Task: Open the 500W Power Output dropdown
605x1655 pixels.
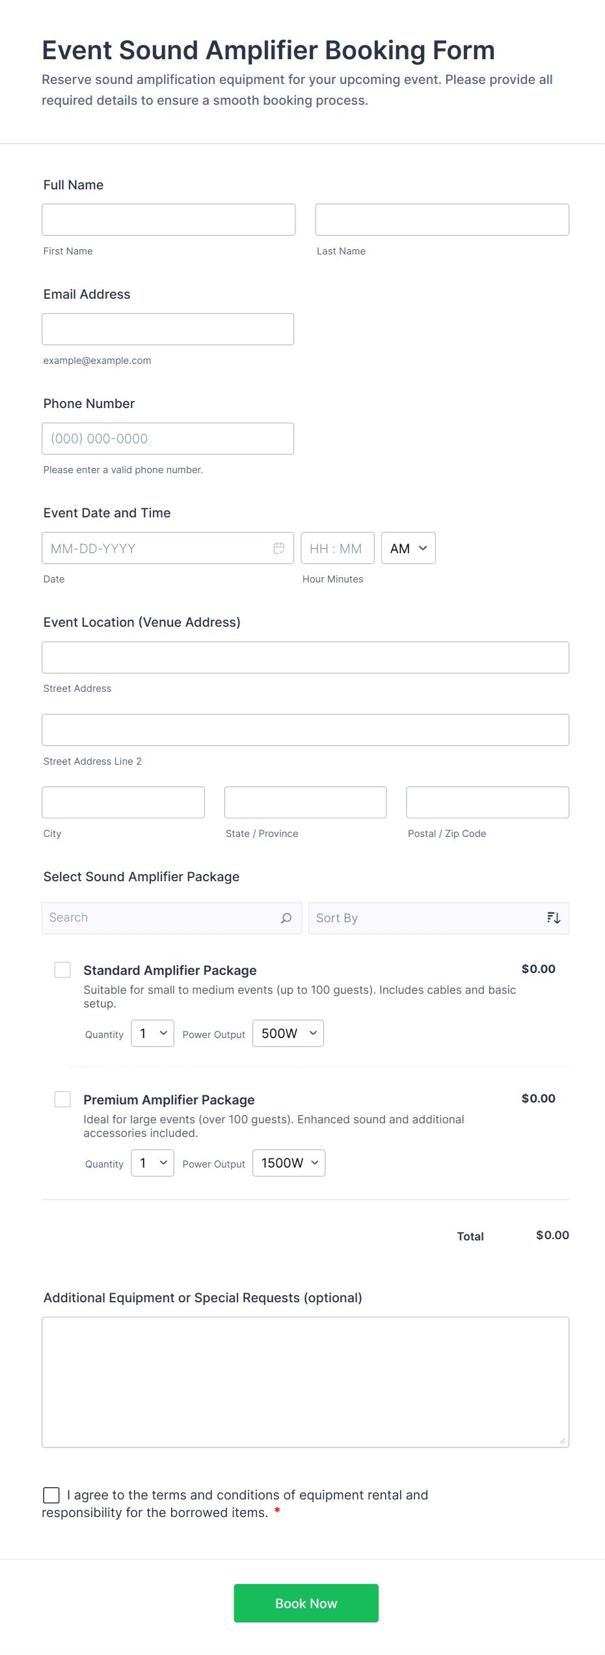Action: pyautogui.click(x=288, y=1033)
